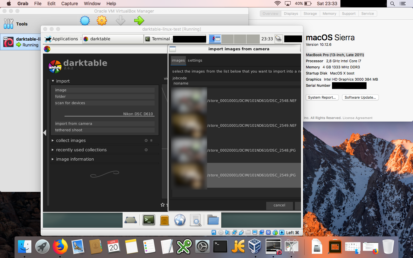
Task: Click System Report button
Action: tap(322, 97)
